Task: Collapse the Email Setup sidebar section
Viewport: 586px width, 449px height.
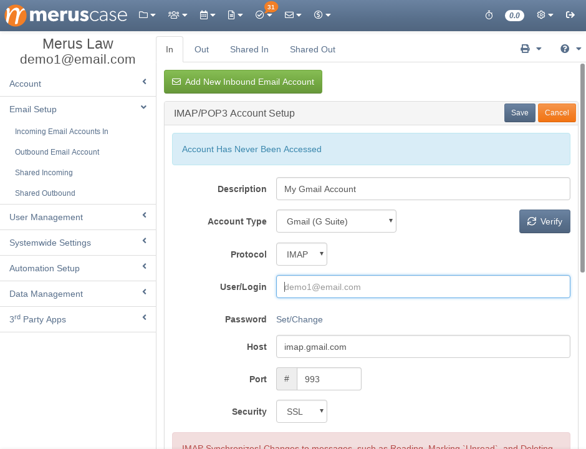Action: [x=78, y=109]
